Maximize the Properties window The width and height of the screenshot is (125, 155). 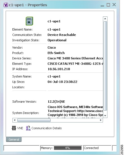[x=108, y=5]
